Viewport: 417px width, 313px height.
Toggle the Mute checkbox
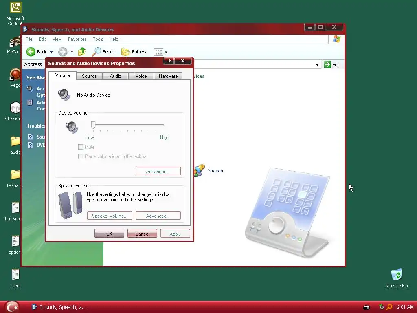[81, 147]
